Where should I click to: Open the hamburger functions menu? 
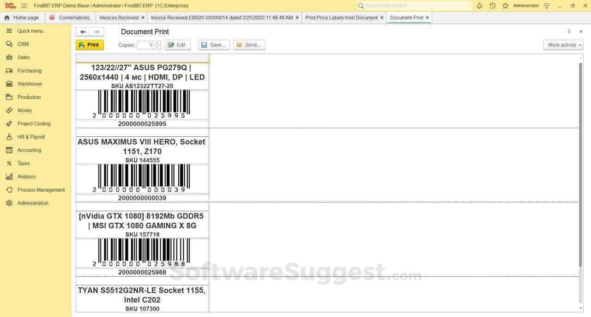pyautogui.click(x=24, y=6)
